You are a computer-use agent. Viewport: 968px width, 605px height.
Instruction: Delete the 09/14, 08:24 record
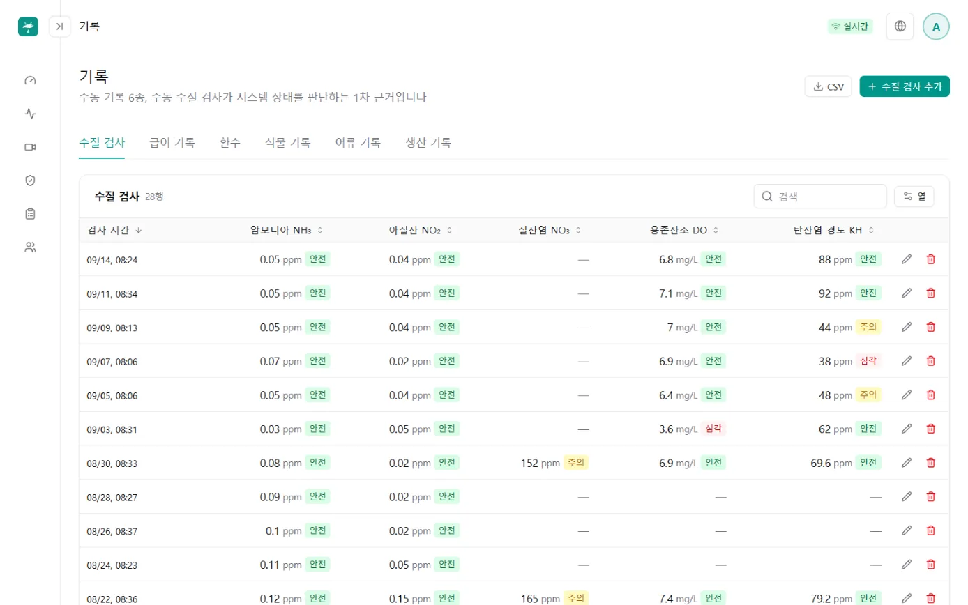point(930,259)
